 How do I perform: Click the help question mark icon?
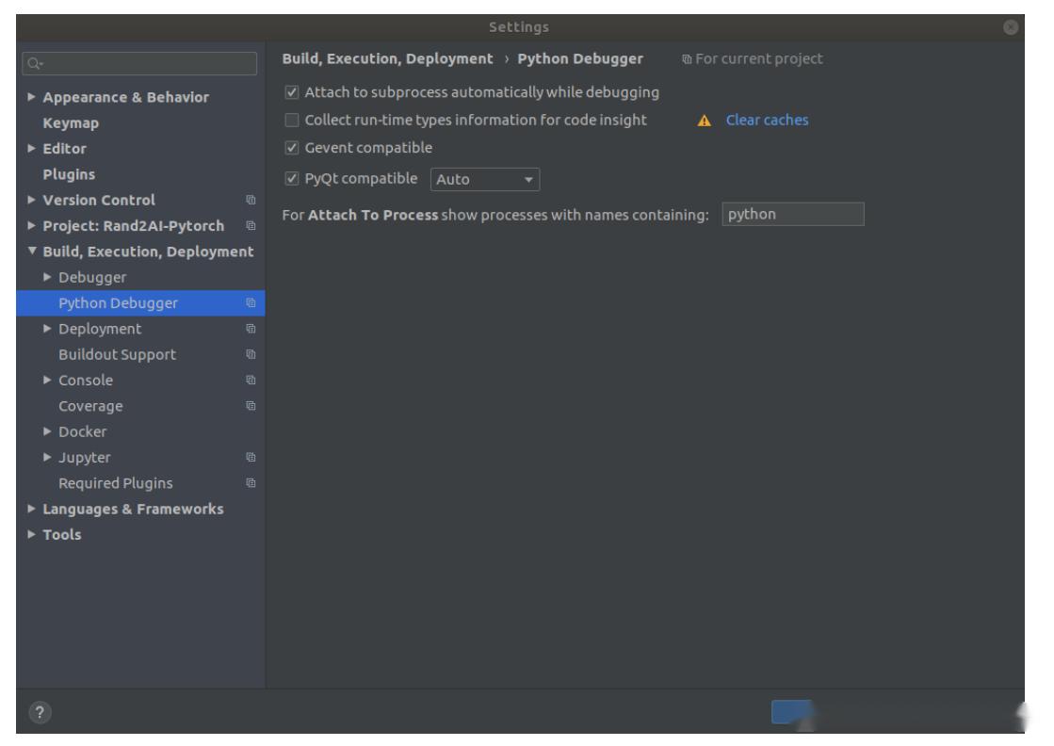38,714
